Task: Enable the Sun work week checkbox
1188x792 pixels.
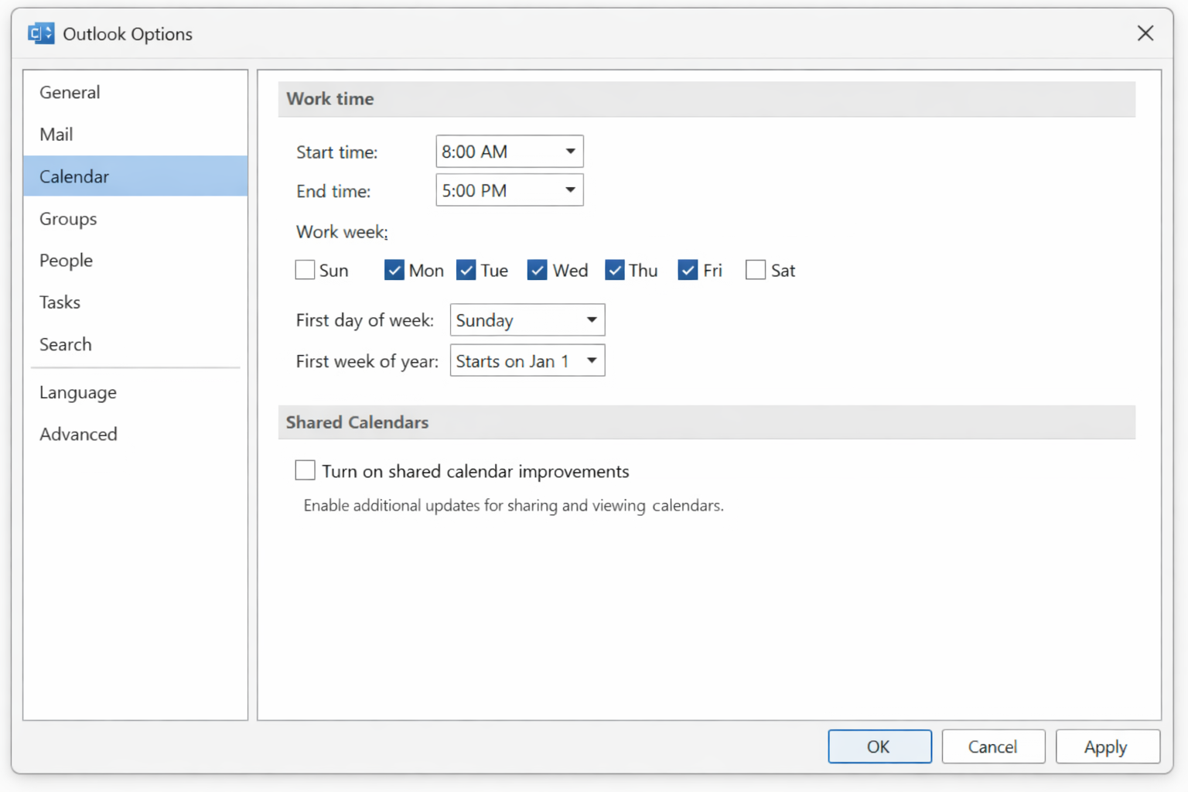Action: (x=305, y=269)
